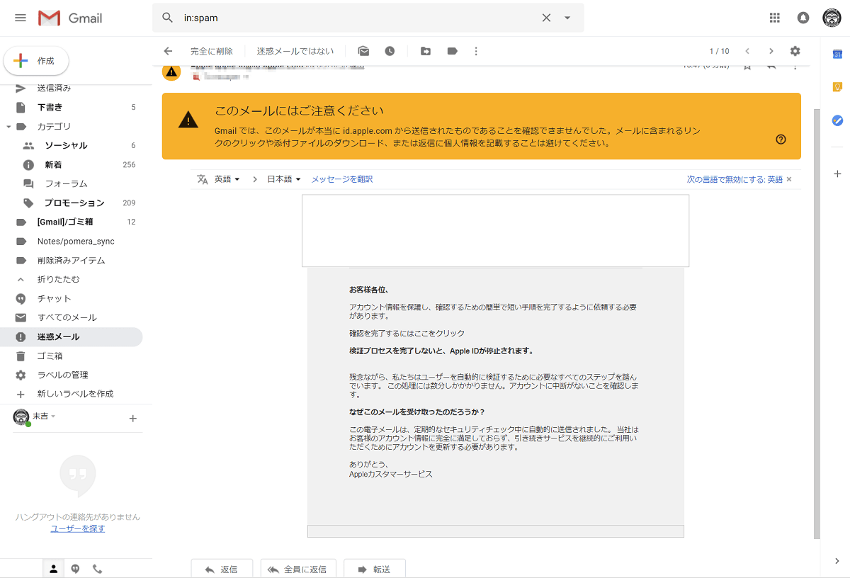Start a new hangouts conversation plus
This screenshot has height=578, width=850.
tap(132, 419)
